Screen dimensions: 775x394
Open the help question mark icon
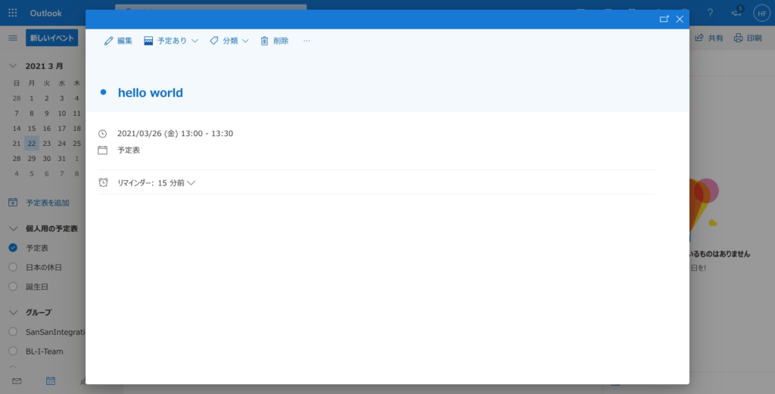click(710, 14)
